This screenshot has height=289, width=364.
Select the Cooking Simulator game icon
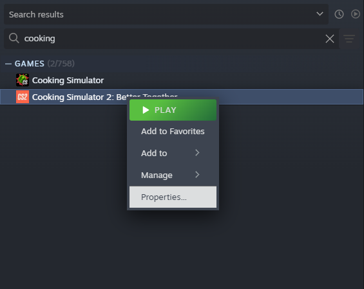pyautogui.click(x=23, y=80)
